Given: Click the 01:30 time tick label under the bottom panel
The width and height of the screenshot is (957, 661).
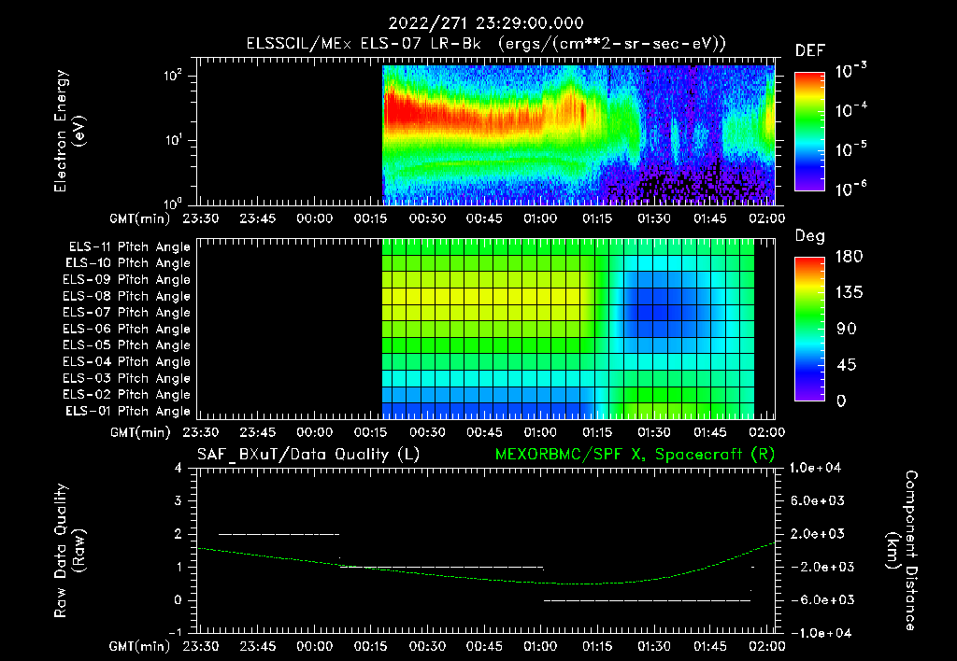Looking at the screenshot, I should point(653,646).
